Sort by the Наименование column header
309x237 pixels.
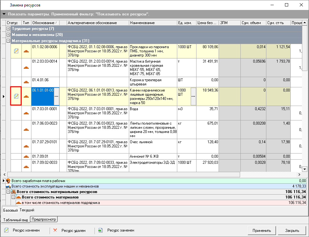(153, 23)
